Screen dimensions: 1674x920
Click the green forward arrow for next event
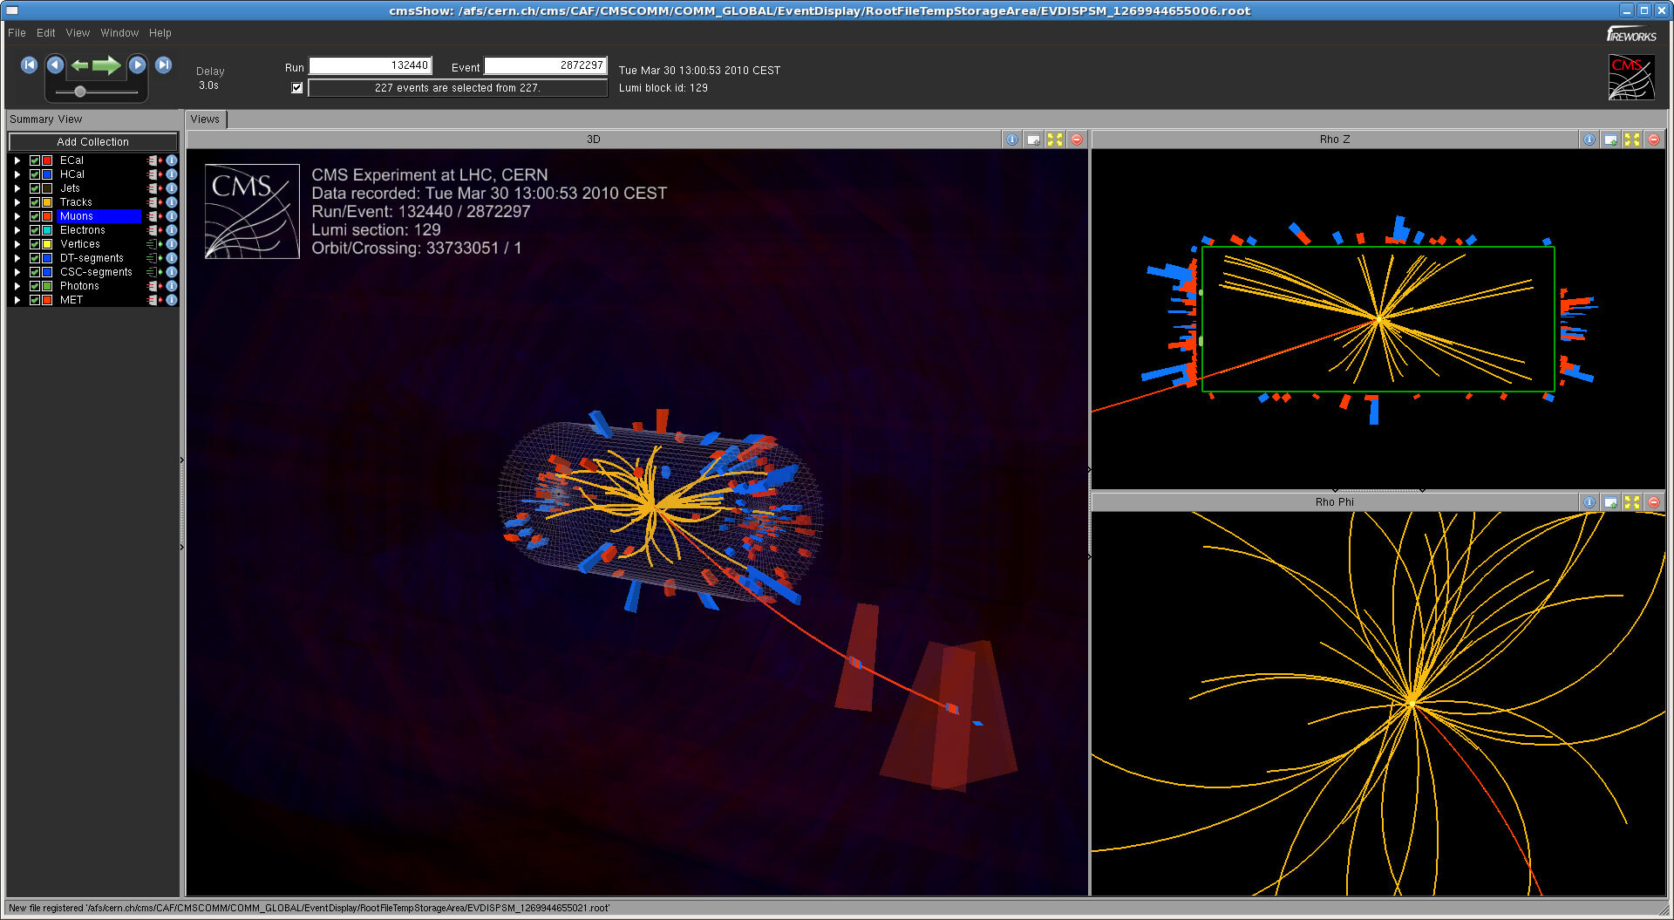pos(106,65)
